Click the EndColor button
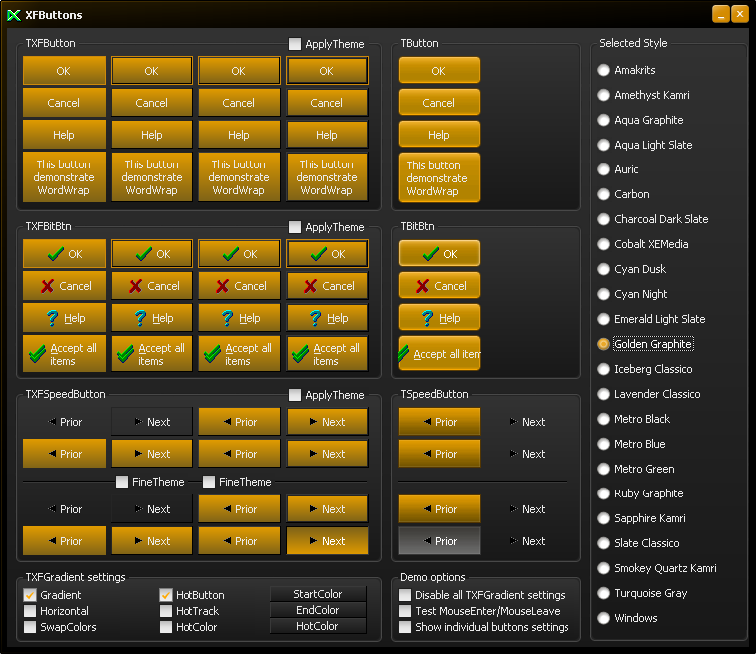 318,610
